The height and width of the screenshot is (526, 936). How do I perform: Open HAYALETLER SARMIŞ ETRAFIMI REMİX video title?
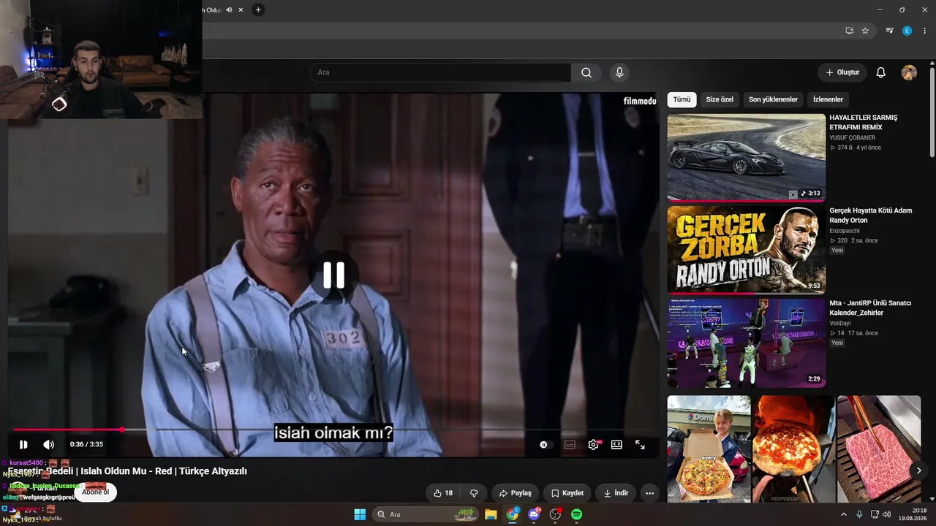point(864,122)
